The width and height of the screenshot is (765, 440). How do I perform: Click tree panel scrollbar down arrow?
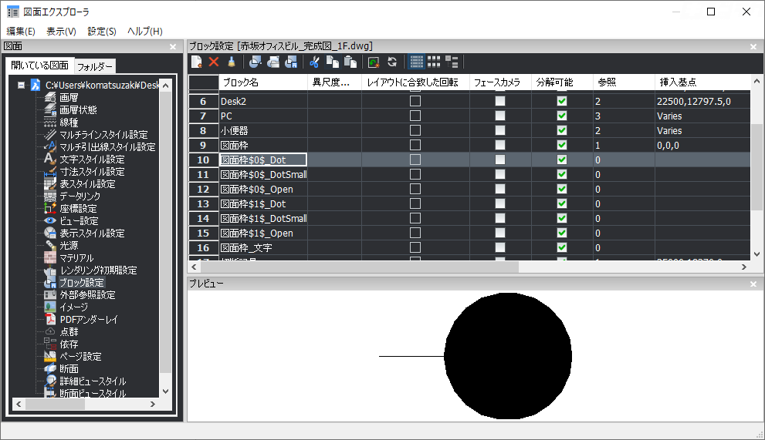[165, 391]
